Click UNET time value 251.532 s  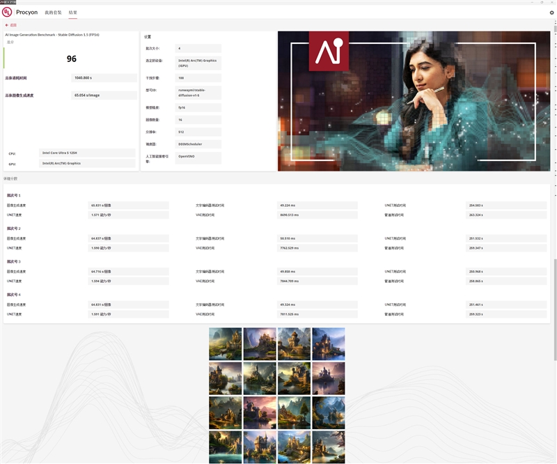coord(506,238)
